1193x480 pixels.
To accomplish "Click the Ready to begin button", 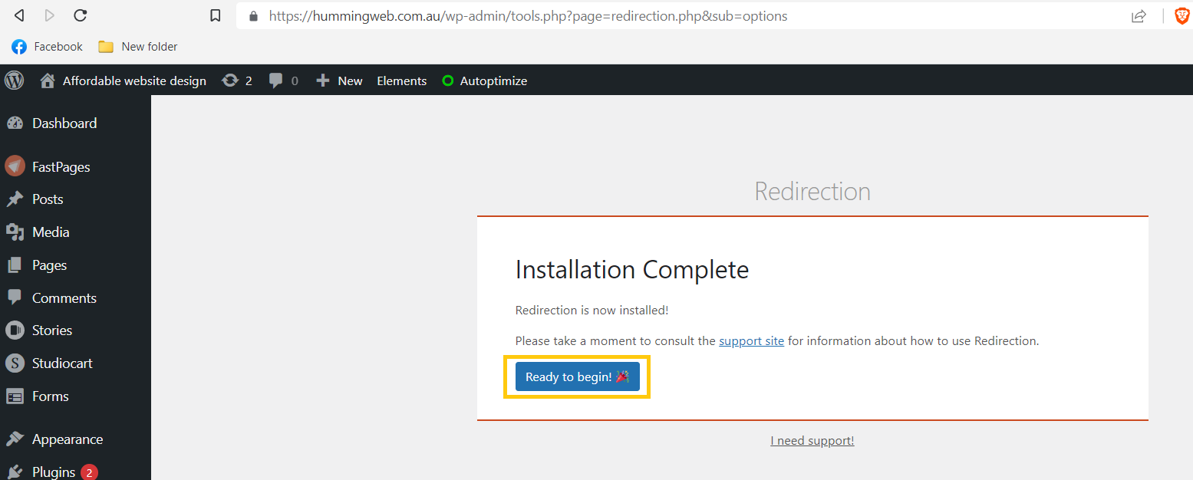I will (x=577, y=376).
